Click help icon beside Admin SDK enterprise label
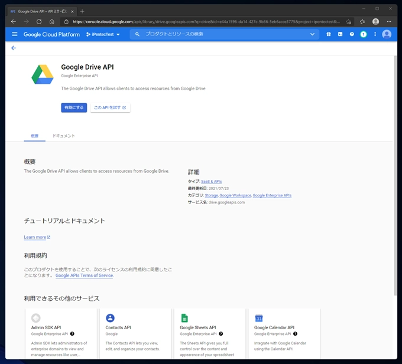The width and height of the screenshot is (402, 364). pos(72,334)
